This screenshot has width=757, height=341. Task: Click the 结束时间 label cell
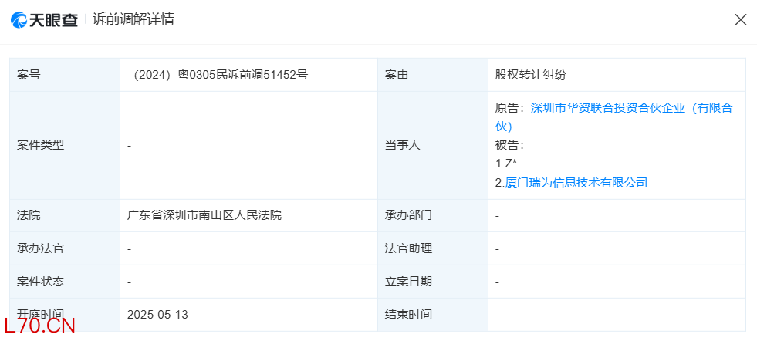[x=408, y=315]
